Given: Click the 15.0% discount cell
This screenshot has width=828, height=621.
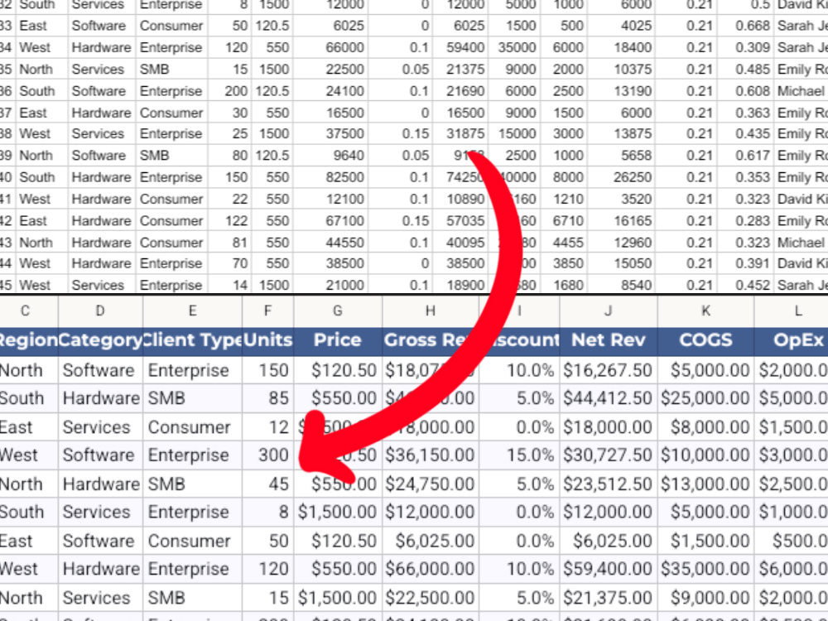Looking at the screenshot, I should coord(520,455).
